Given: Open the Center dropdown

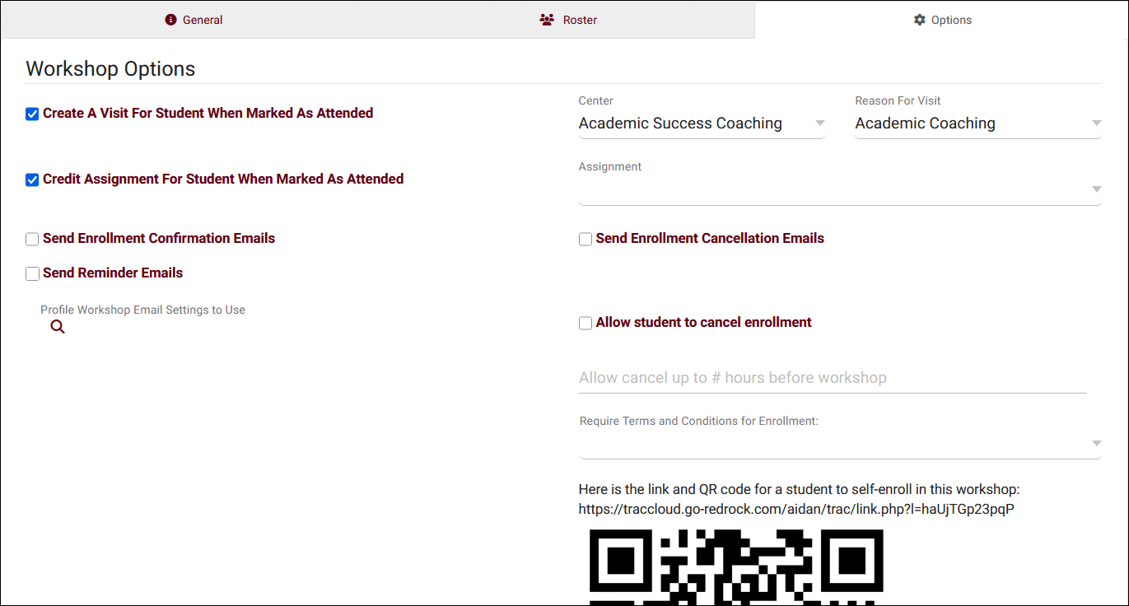Looking at the screenshot, I should point(701,124).
